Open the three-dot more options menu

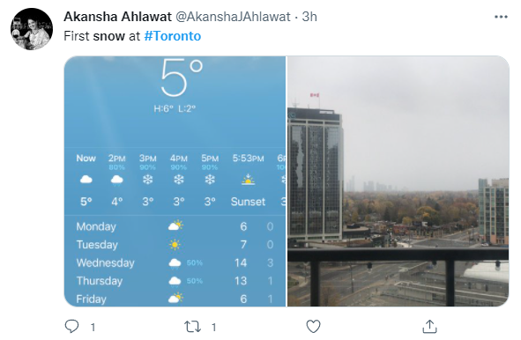click(501, 17)
